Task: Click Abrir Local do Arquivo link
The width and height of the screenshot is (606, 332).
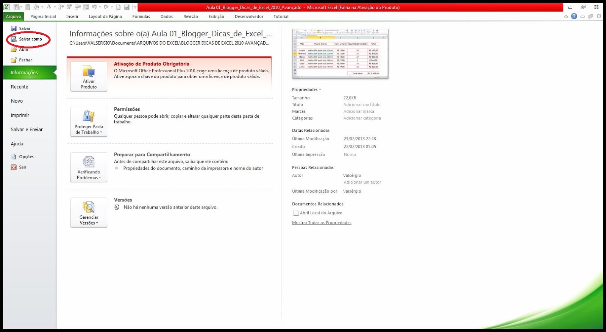Action: point(321,213)
